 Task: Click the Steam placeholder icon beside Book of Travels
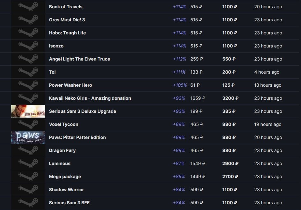(28, 7)
